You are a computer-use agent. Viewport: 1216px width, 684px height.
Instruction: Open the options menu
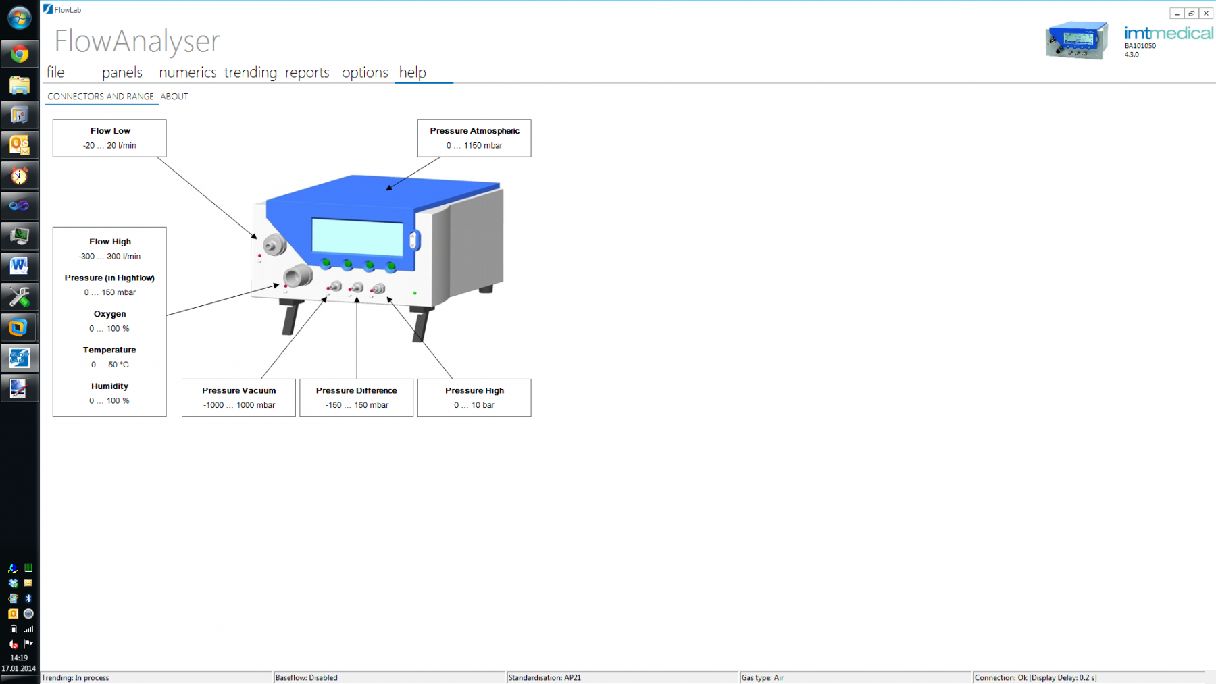pyautogui.click(x=364, y=72)
